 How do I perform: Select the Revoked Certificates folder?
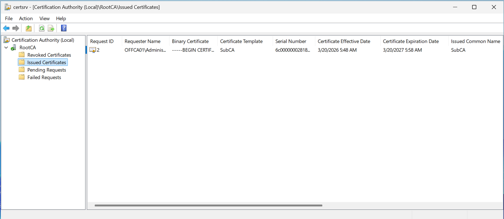click(49, 55)
